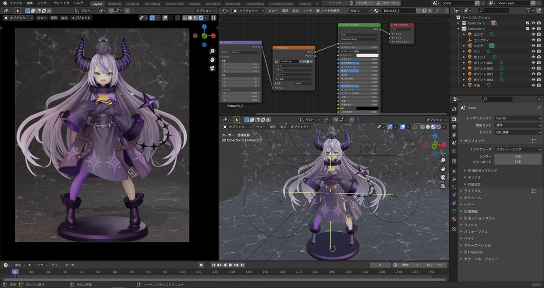Screen dimensions: 544x288
Task: Open the マーカー timeline menu
Action: point(71,265)
